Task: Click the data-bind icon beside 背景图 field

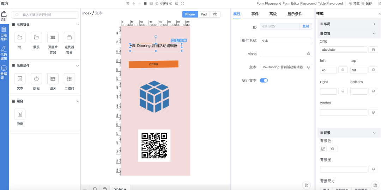Action: click(373, 169)
